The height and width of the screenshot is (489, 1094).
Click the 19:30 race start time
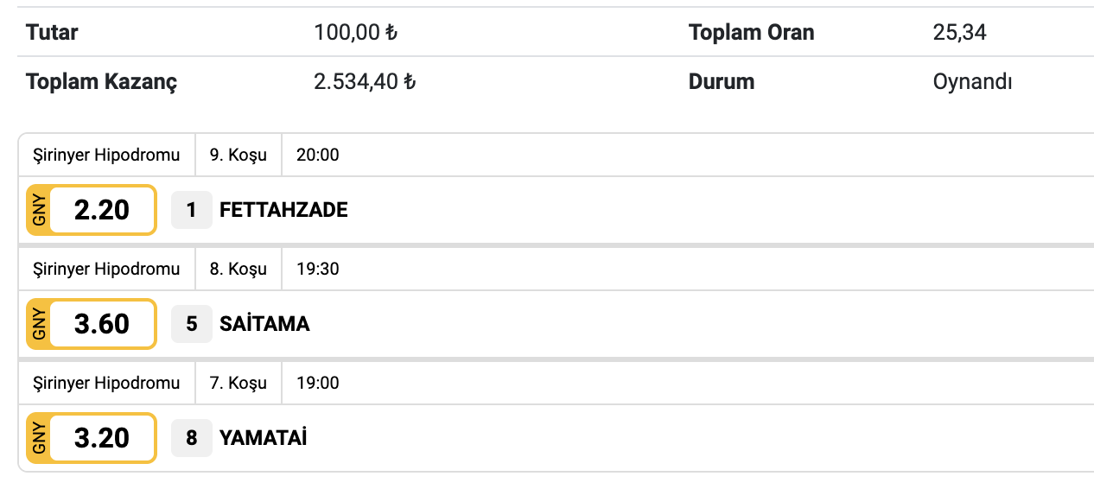(317, 269)
